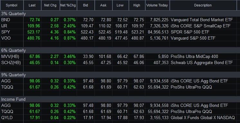Click the Low column header
Viewport: 240px width, 123px height.
120,5
